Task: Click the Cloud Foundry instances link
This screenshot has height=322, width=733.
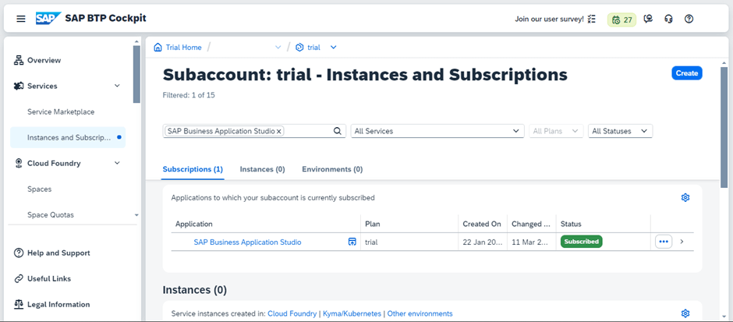Action: (292, 313)
